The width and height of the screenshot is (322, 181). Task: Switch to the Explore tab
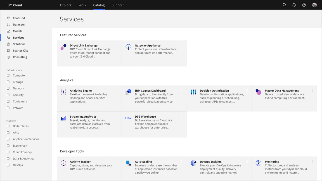pyautogui.click(x=66, y=5)
